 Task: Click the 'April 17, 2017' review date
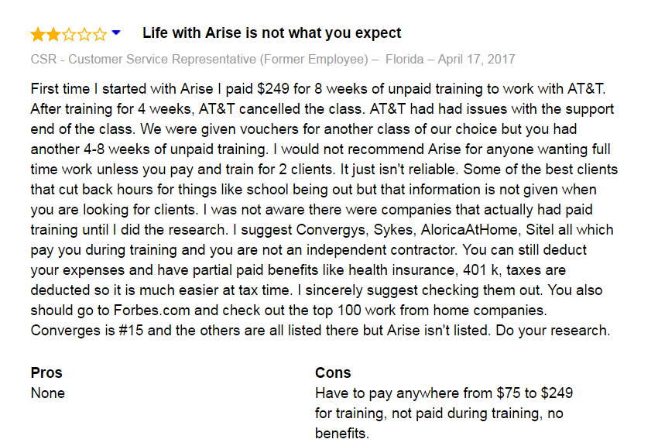pos(476,59)
